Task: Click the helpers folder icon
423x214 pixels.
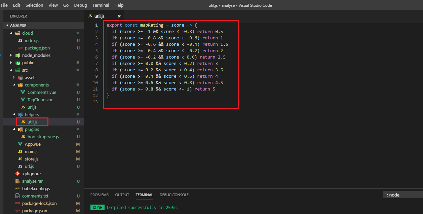Action: pos(20,114)
